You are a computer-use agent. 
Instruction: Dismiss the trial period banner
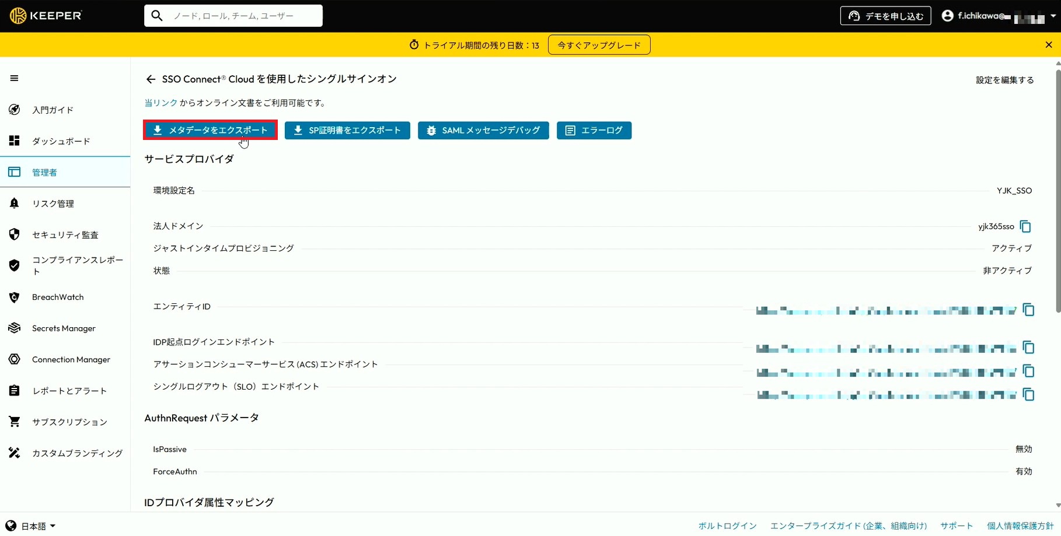pos(1049,44)
